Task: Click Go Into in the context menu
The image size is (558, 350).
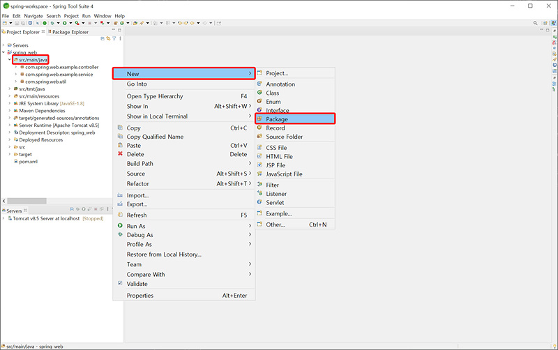Action: coord(183,84)
